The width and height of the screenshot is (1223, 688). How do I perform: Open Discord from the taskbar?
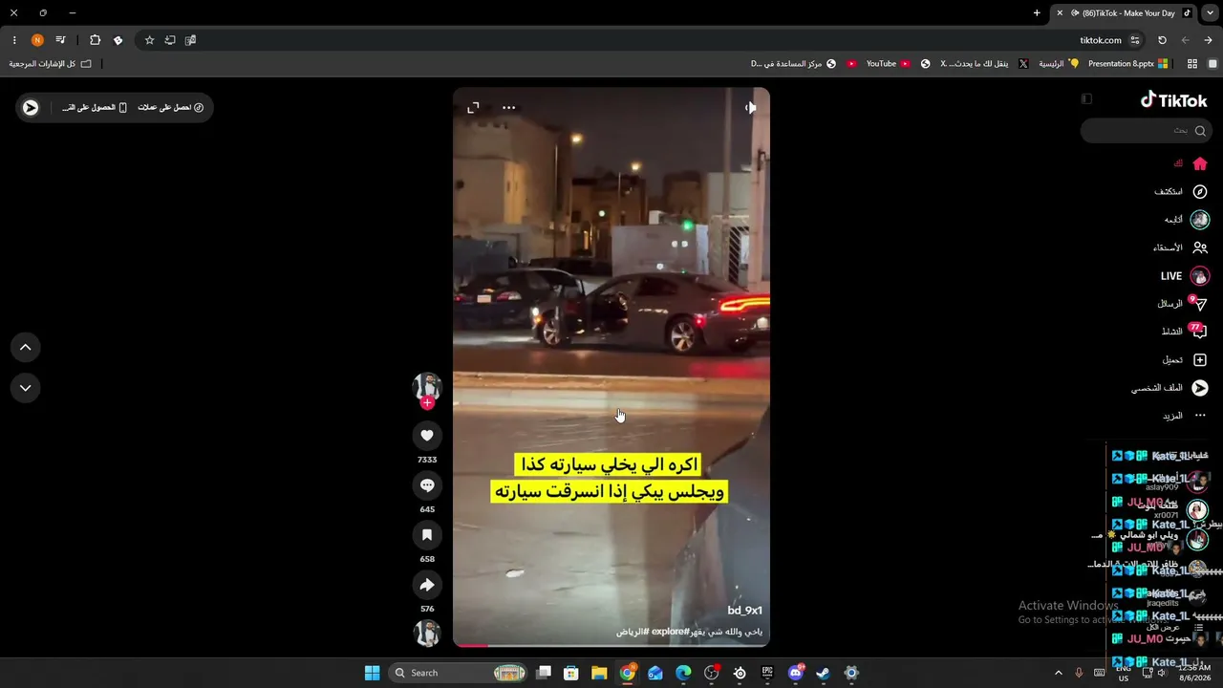coord(795,673)
